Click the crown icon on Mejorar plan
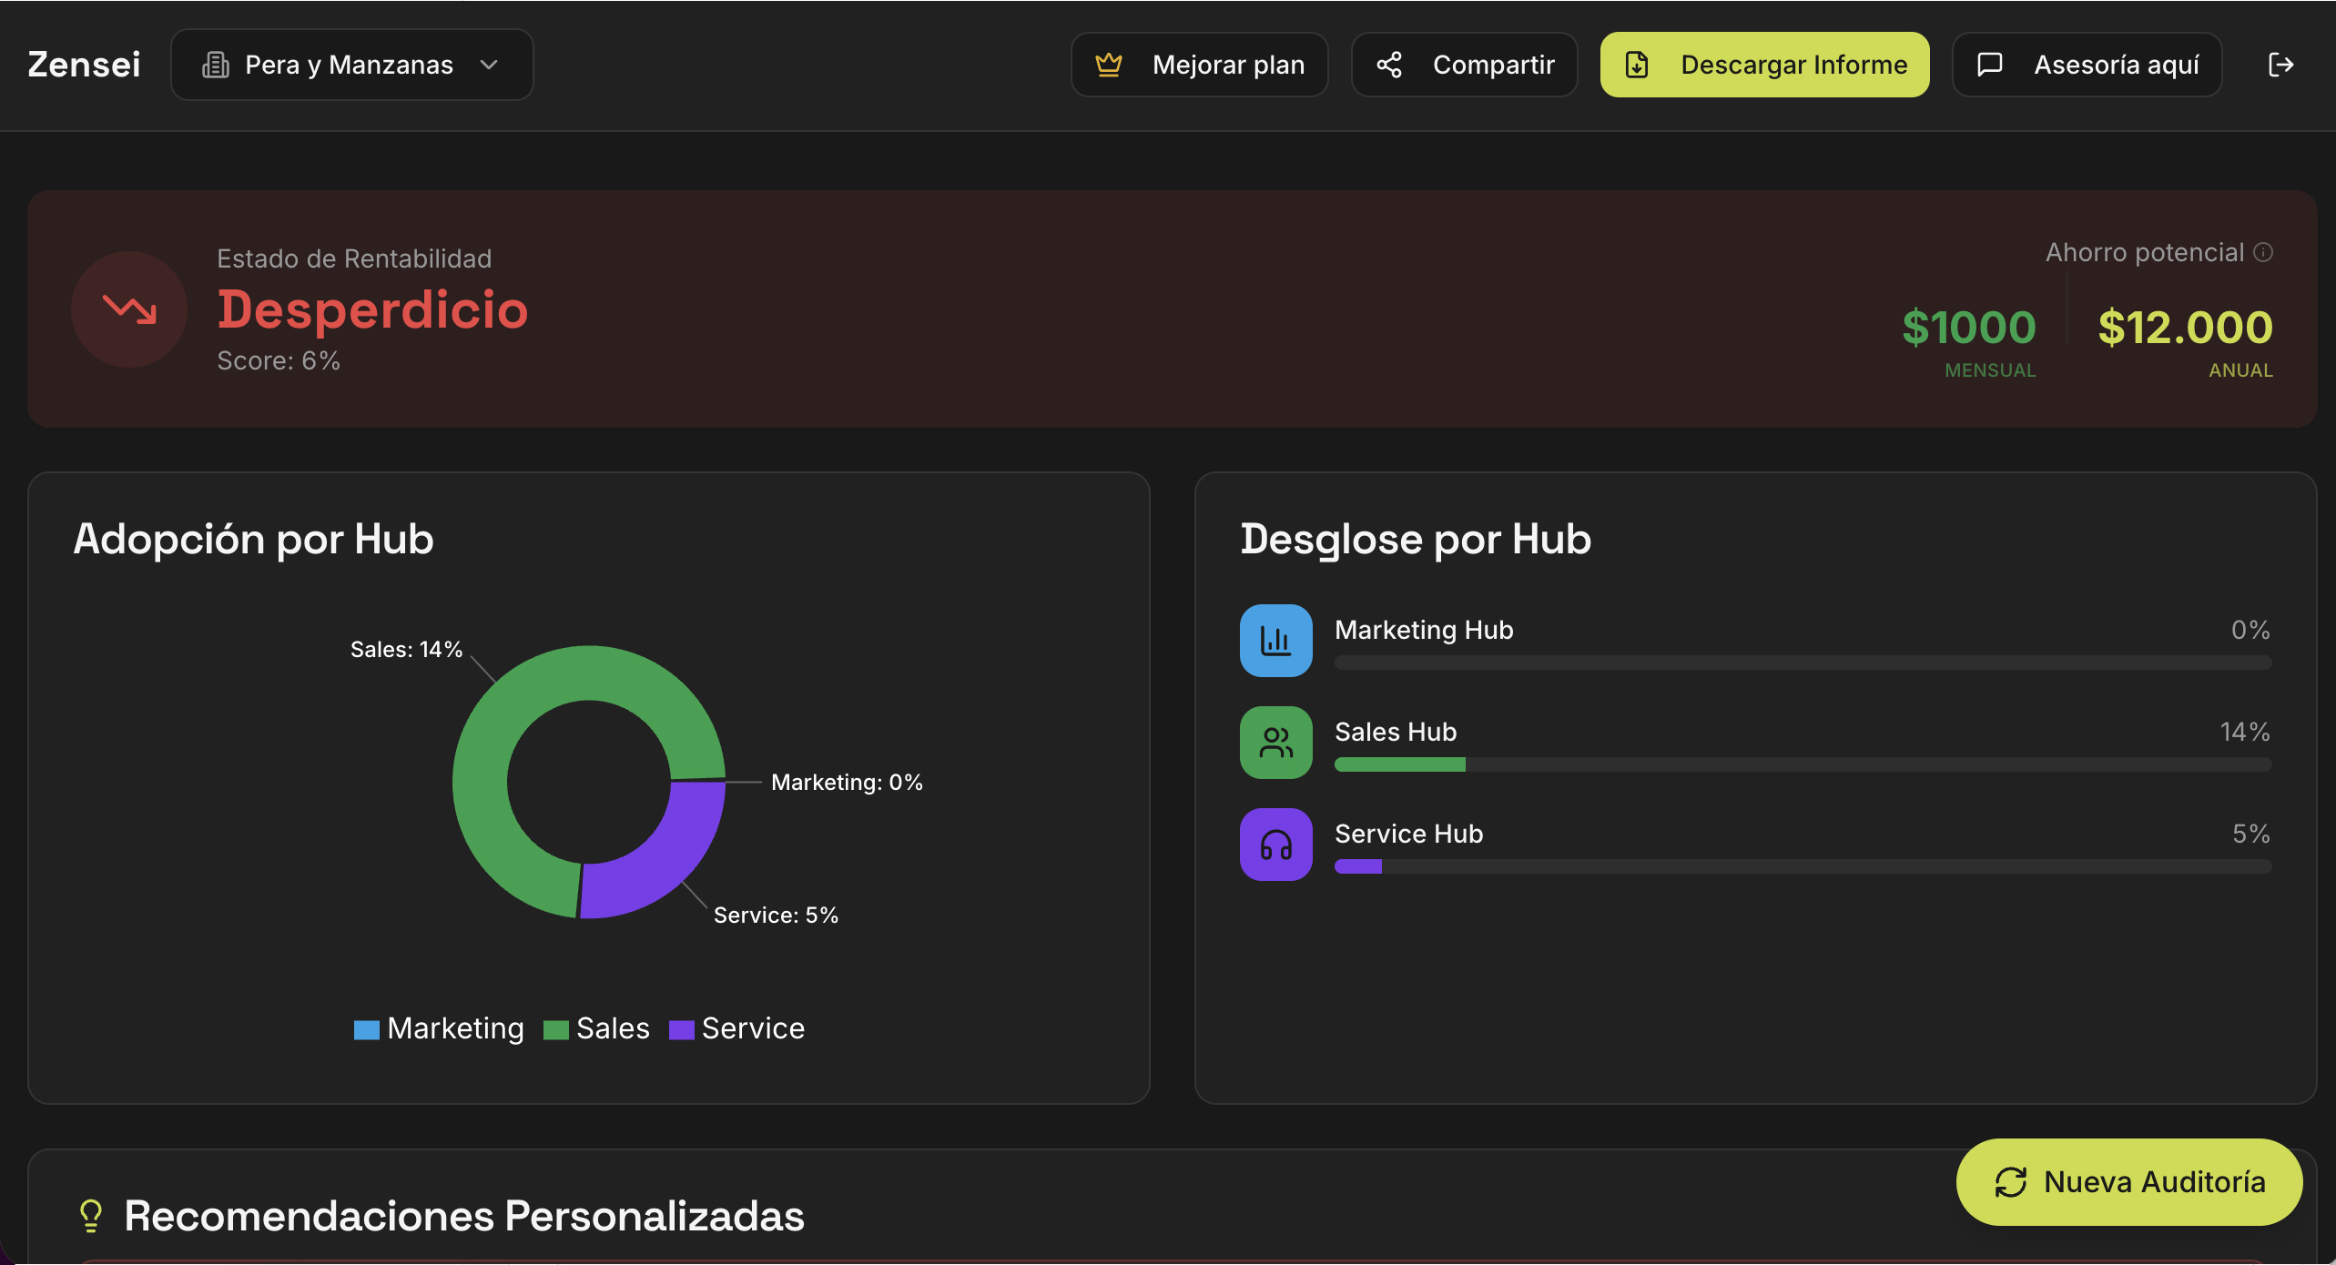The image size is (2336, 1265). coord(1109,64)
